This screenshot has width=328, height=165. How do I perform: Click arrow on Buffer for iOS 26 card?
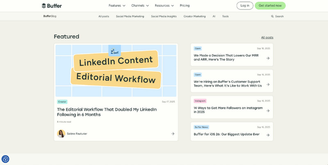coord(268,135)
